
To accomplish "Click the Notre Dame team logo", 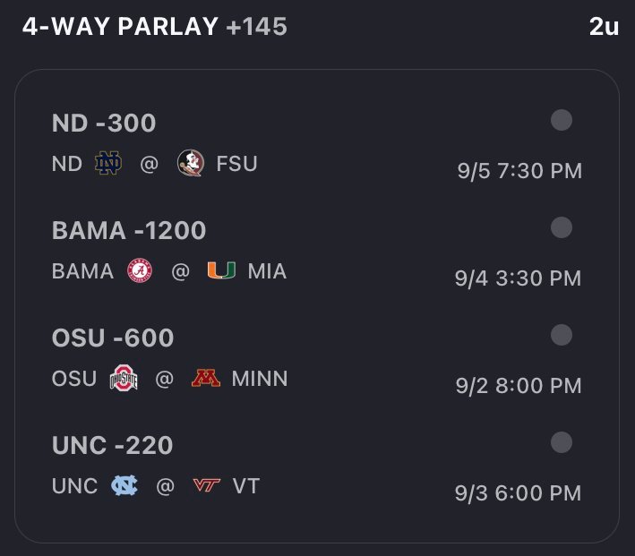I will pyautogui.click(x=108, y=163).
